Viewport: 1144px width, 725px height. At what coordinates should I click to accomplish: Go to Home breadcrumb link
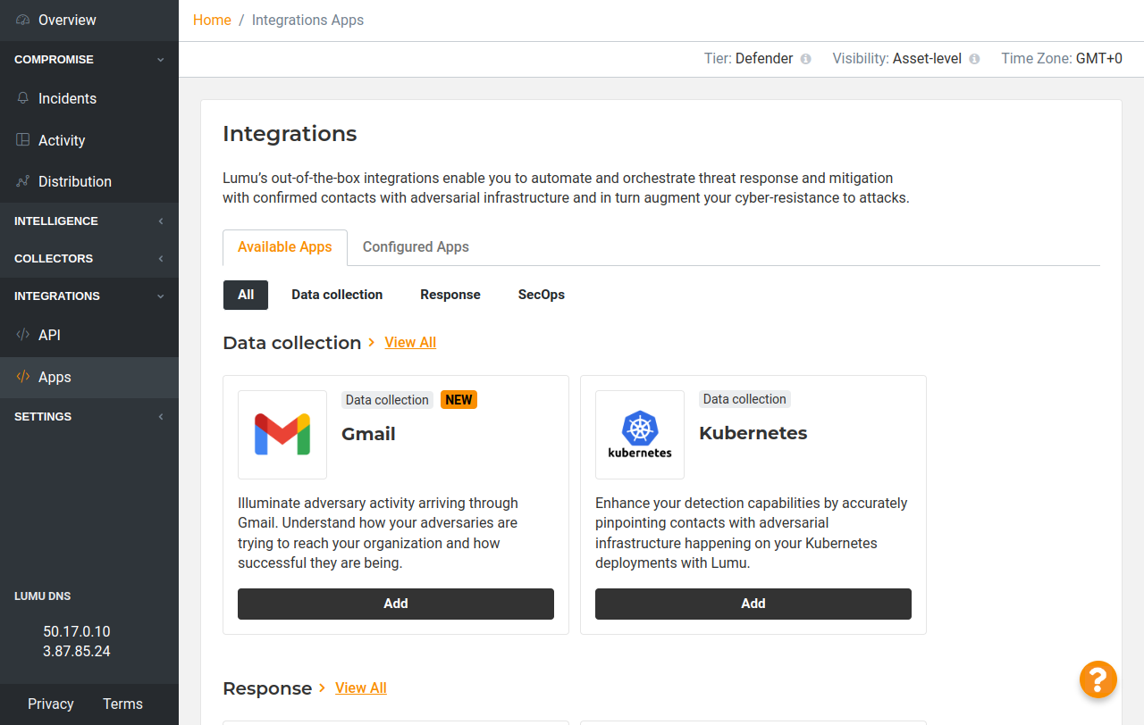[212, 20]
